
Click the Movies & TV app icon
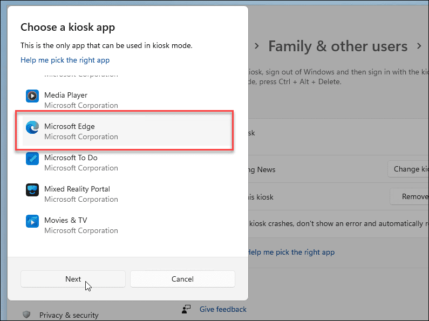(32, 221)
